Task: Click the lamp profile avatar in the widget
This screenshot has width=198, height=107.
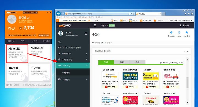Action: click(12, 19)
